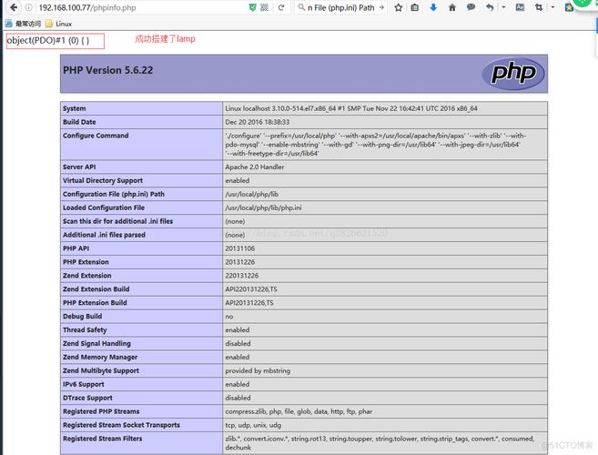The height and width of the screenshot is (455, 598).
Task: Open the chat bubble icon in toolbar
Action: 471,7
